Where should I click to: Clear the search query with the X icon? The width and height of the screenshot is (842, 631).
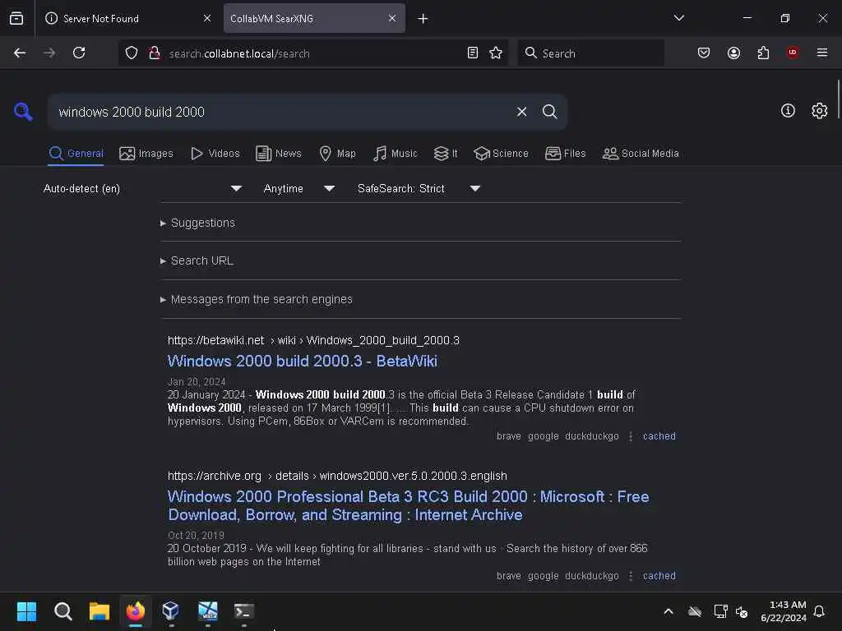[521, 112]
